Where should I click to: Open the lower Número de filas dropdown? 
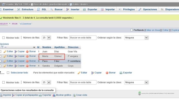click(46, 82)
